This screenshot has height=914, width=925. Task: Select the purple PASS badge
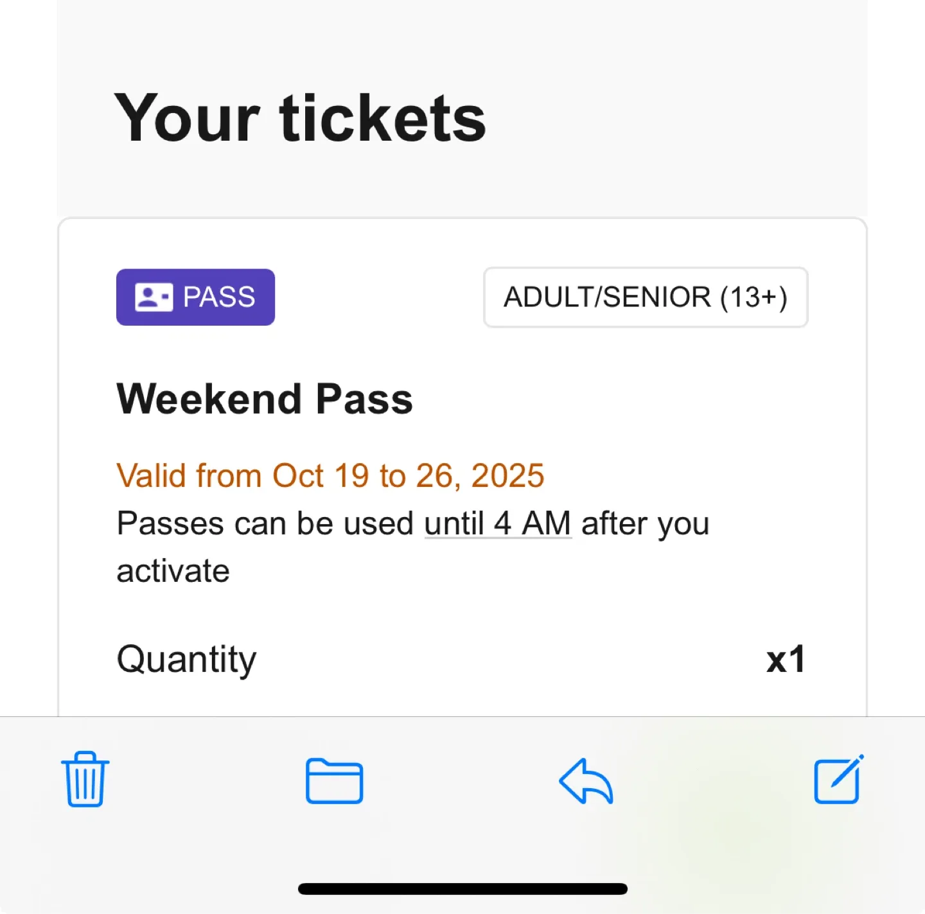point(195,297)
